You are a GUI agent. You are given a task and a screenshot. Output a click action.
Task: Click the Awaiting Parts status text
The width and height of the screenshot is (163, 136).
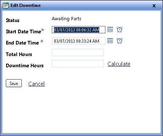pos(67,19)
